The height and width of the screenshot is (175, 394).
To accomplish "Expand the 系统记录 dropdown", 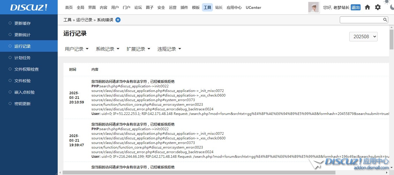I will [108, 49].
